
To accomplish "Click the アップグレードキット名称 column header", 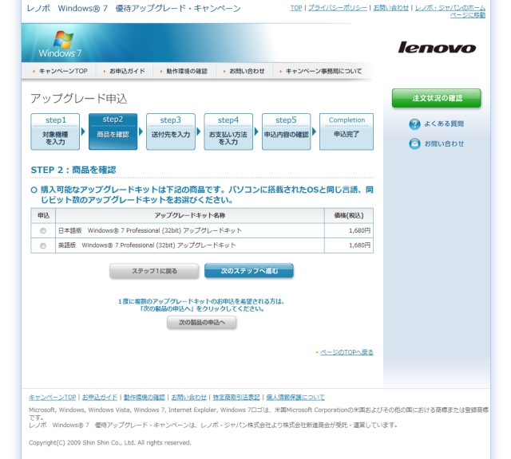I will point(190,215).
